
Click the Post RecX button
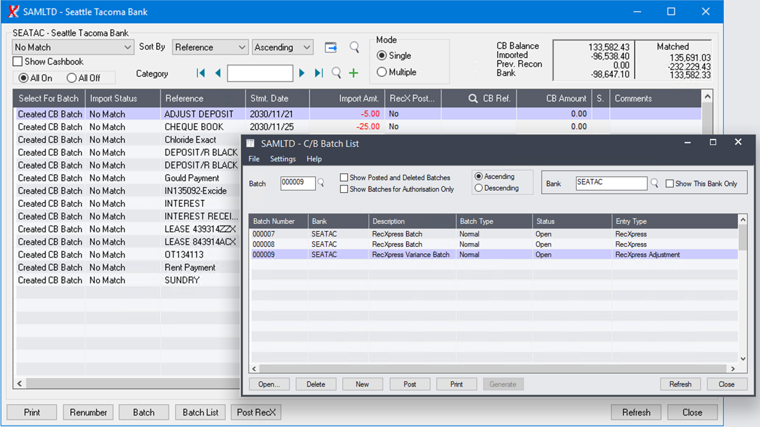(x=256, y=412)
